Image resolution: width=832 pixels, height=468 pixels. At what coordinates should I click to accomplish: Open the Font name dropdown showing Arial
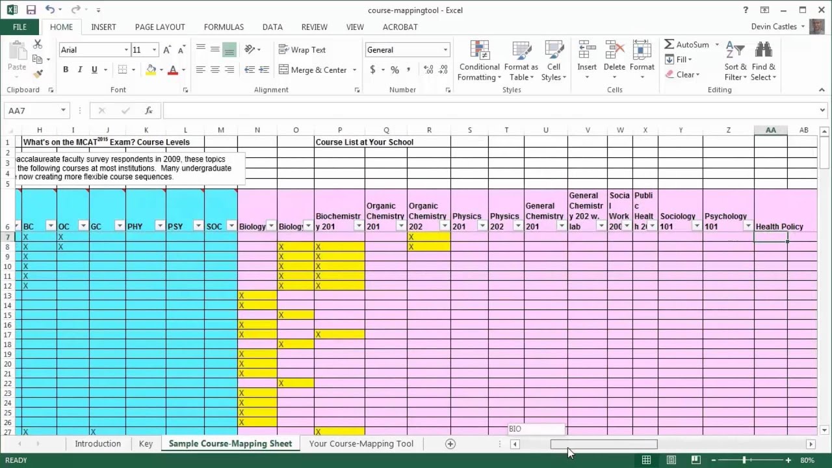pyautogui.click(x=126, y=50)
